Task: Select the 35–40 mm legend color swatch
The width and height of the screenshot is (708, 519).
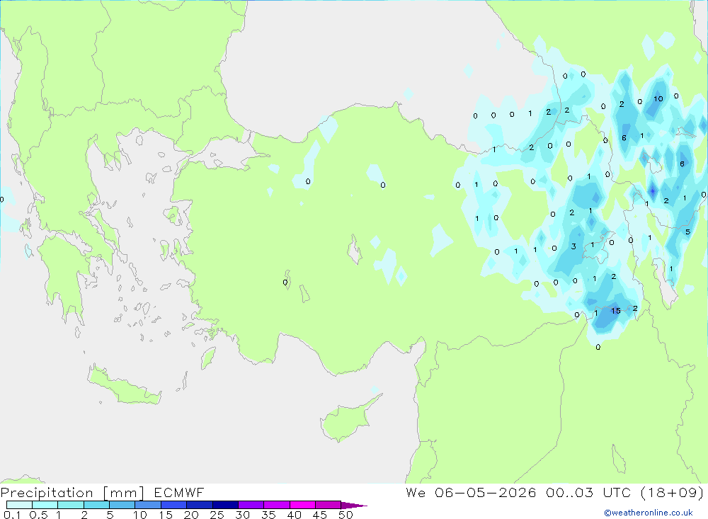Action: pos(277,505)
